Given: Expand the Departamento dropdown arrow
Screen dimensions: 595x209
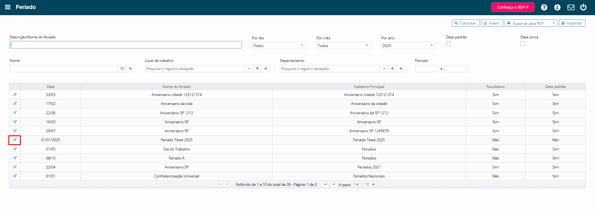Looking at the screenshot, I should (384, 68).
